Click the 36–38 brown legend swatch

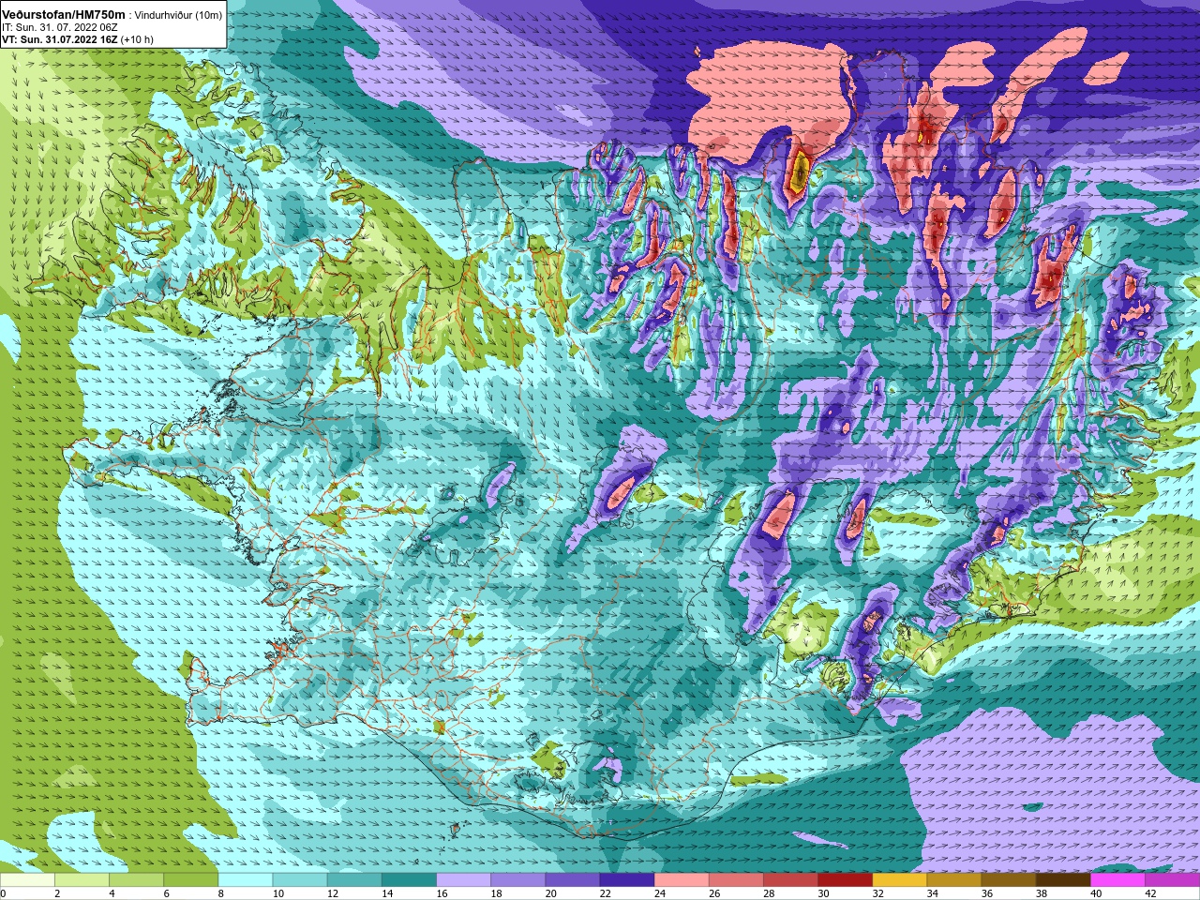(1009, 879)
